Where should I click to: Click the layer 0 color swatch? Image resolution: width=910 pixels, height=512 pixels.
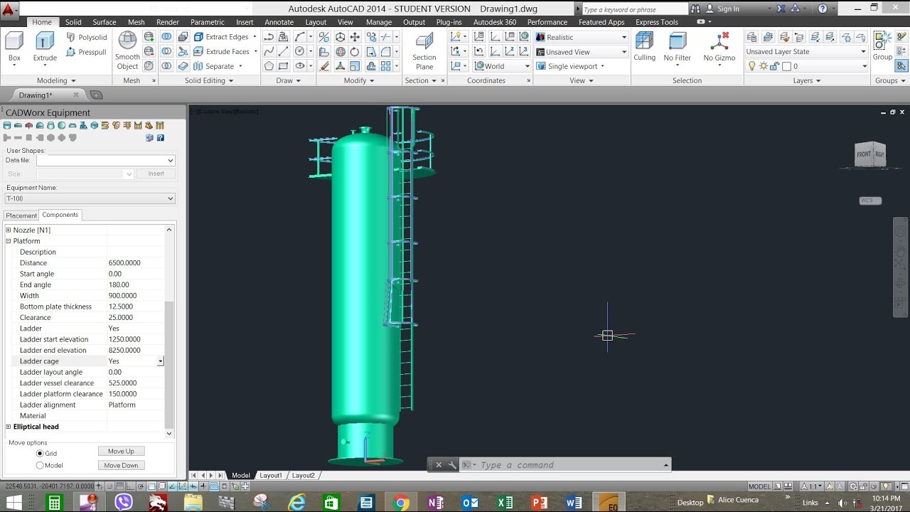click(x=786, y=66)
